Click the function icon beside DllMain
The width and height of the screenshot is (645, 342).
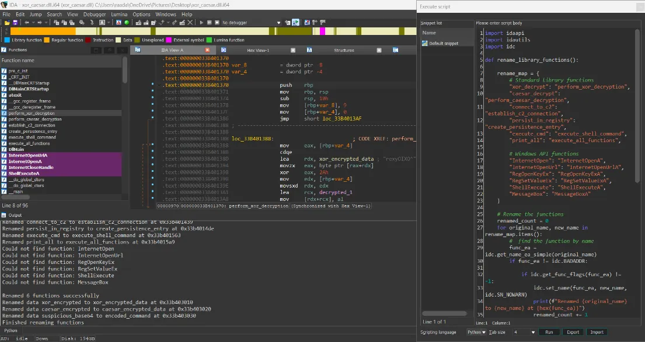[4, 150]
